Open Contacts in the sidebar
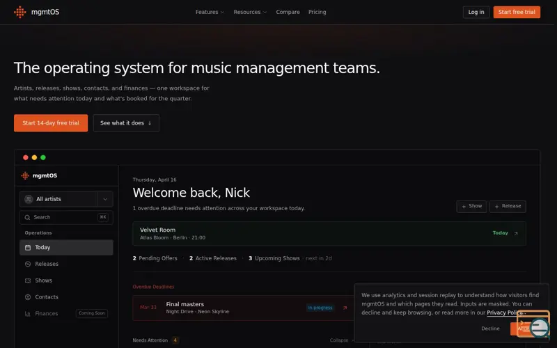This screenshot has width=557, height=348. [x=66, y=297]
